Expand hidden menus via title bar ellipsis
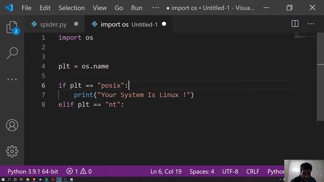 pyautogui.click(x=155, y=8)
